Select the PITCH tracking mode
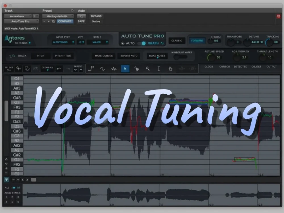The height and width of the screenshot is (213, 284). [x=41, y=56]
